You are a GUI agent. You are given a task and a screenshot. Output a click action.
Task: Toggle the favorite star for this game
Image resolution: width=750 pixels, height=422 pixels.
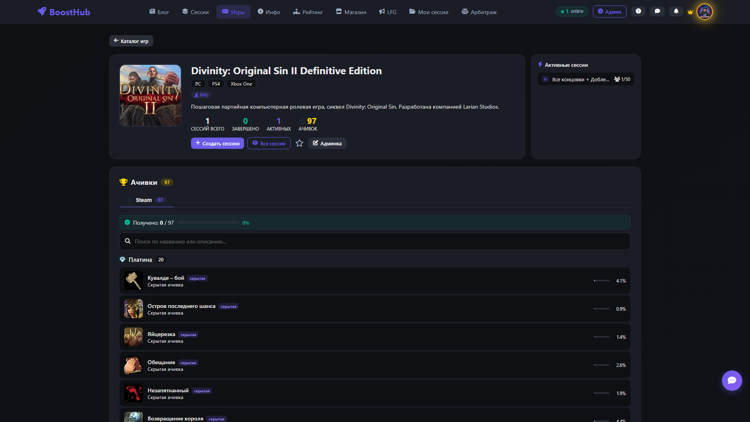[299, 143]
